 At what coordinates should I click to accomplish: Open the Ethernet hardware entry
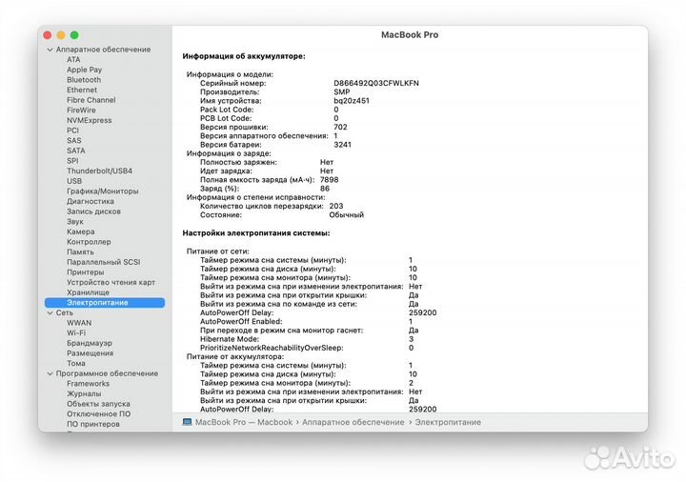[82, 90]
